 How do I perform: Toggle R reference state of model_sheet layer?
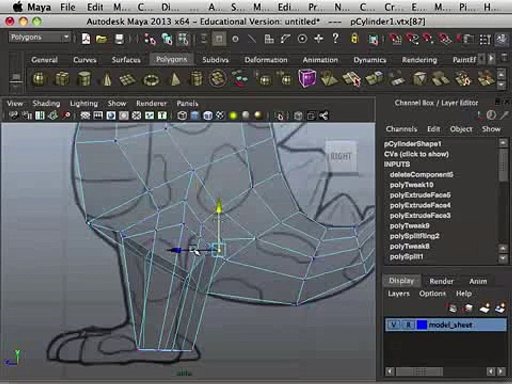point(409,325)
